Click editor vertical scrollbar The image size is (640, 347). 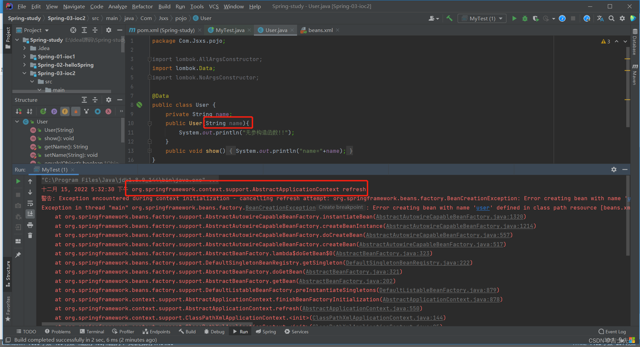click(x=628, y=87)
